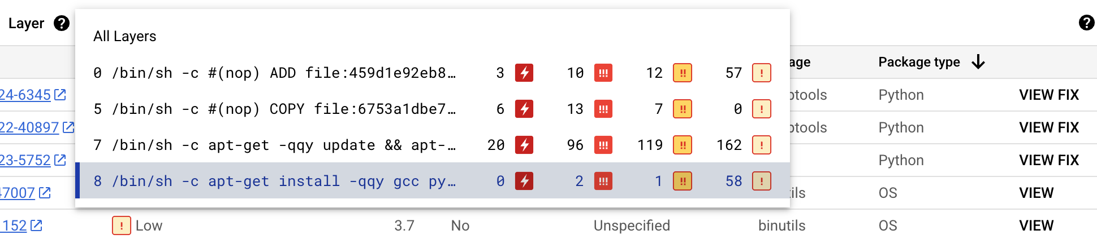The image size is (1097, 239).
Task: Click the help icon at far right
Action: point(1086,23)
